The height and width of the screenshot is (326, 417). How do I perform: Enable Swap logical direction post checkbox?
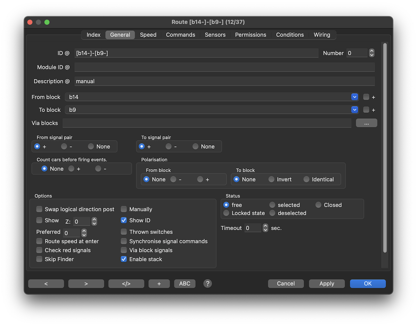pyautogui.click(x=40, y=209)
